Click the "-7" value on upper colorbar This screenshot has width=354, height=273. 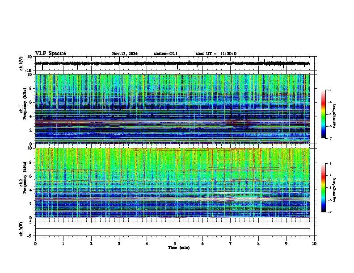[329, 138]
